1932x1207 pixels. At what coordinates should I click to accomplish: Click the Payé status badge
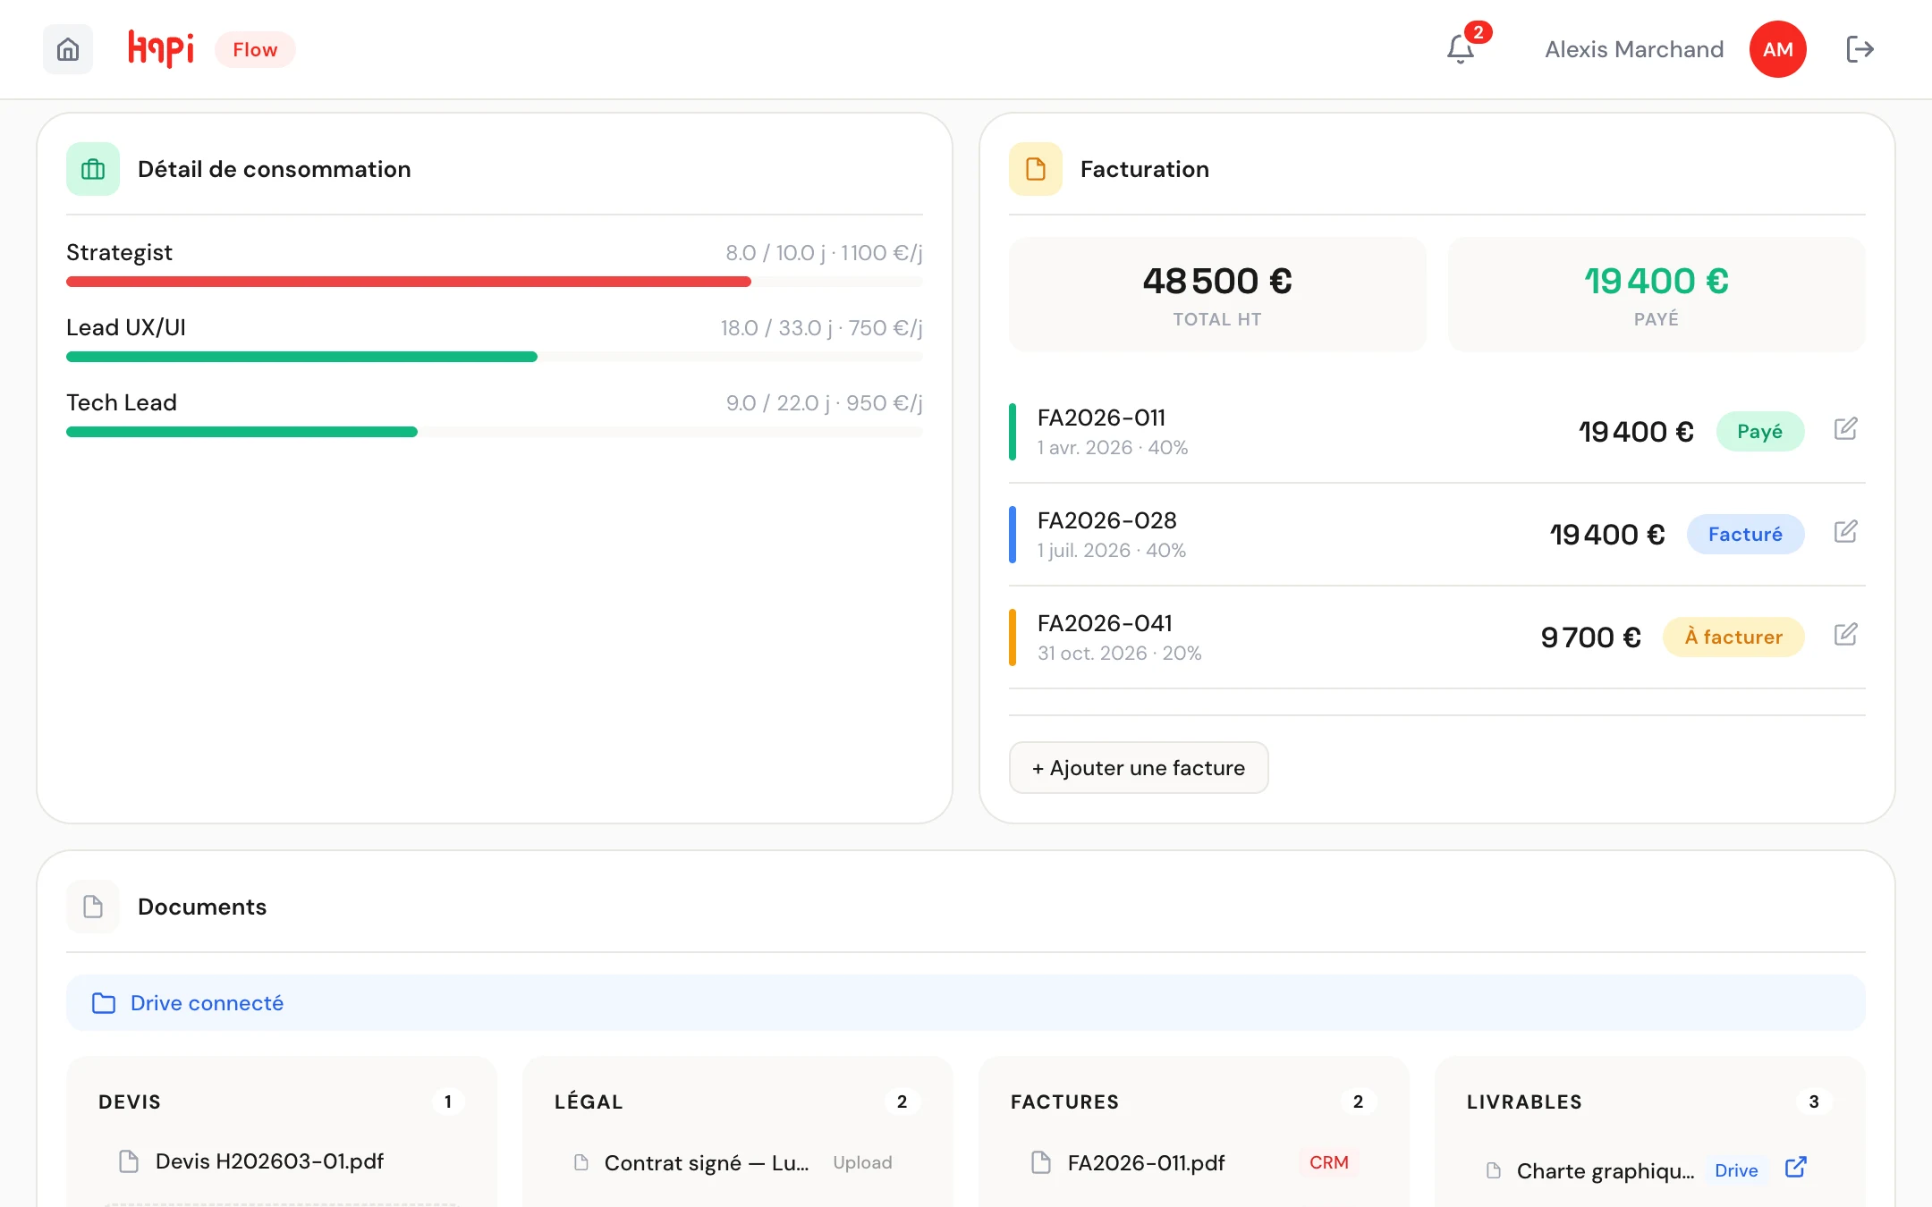click(1759, 431)
